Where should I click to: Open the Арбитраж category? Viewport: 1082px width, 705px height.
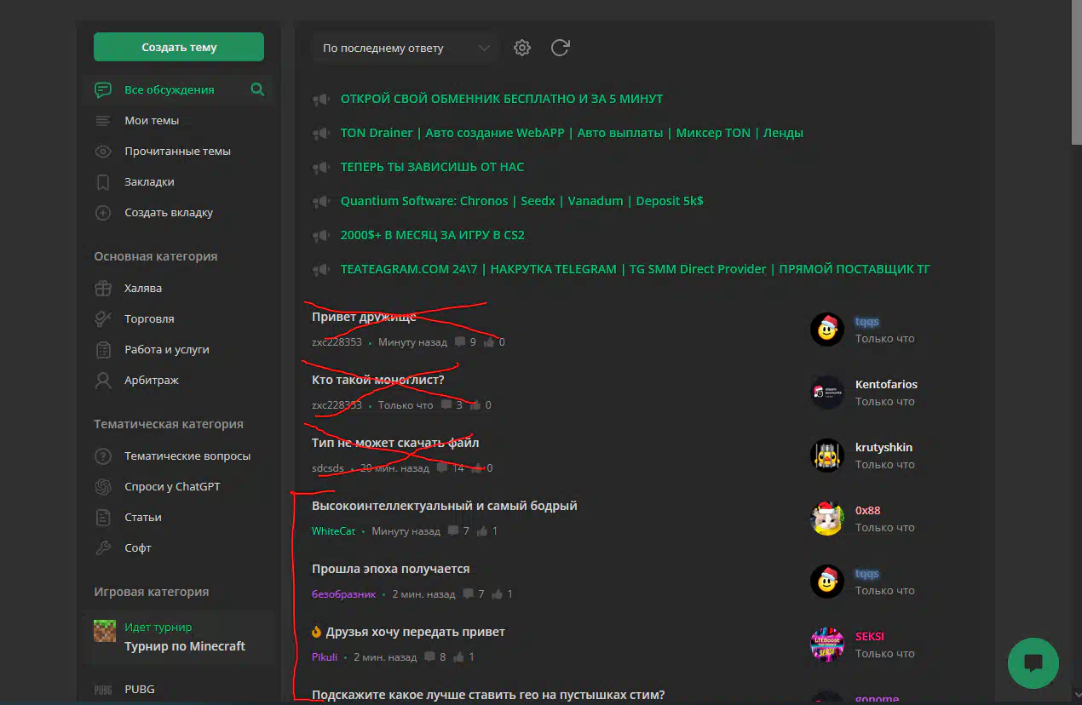point(152,380)
